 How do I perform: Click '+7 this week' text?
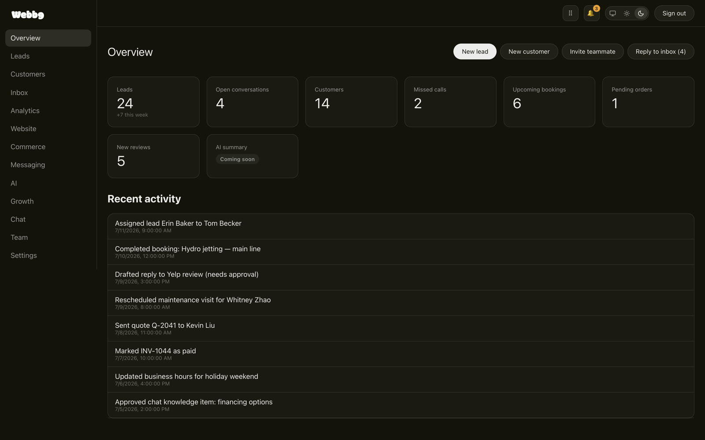[132, 115]
